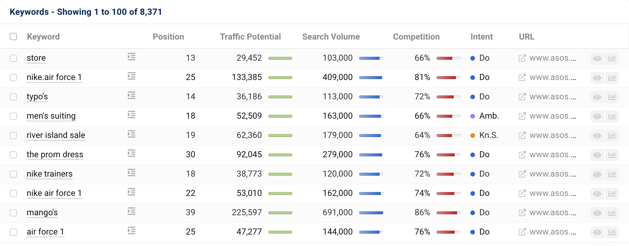Open history chart icon in nike.air force 1 row
The image size is (629, 246).
612,78
